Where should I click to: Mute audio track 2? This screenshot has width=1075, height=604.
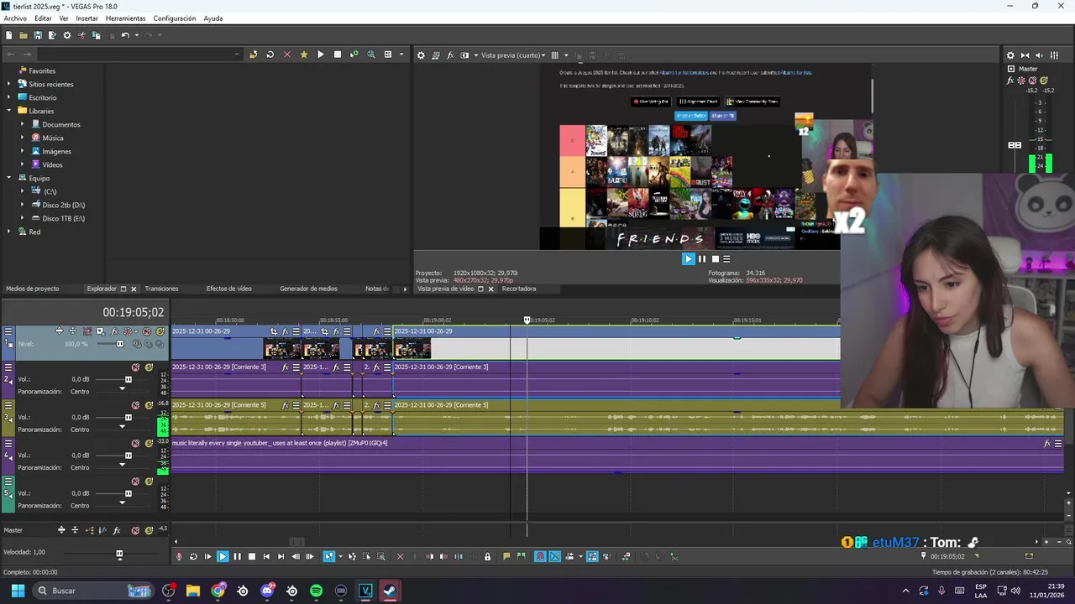[x=135, y=367]
